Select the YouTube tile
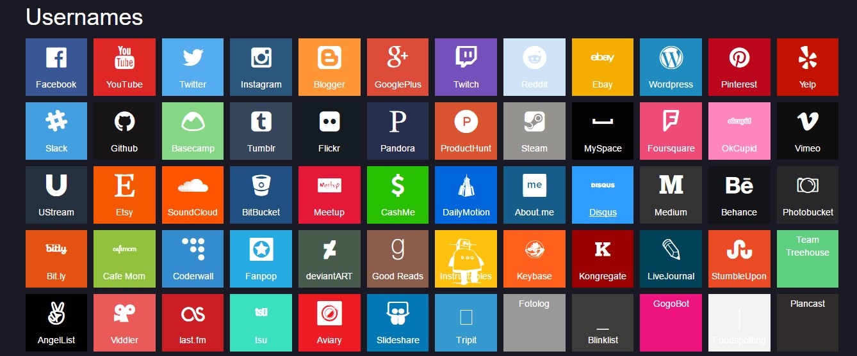Image resolution: width=857 pixels, height=356 pixels. pyautogui.click(x=124, y=67)
